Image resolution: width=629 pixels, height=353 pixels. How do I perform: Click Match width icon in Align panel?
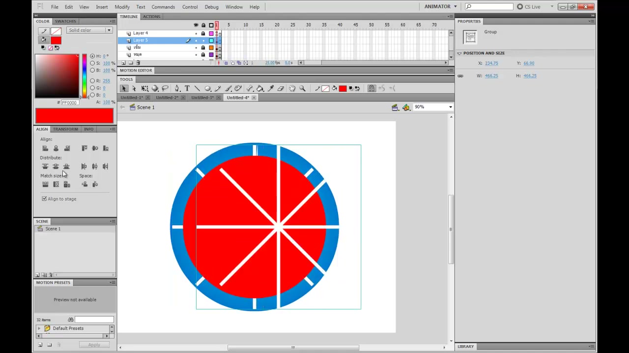(45, 184)
